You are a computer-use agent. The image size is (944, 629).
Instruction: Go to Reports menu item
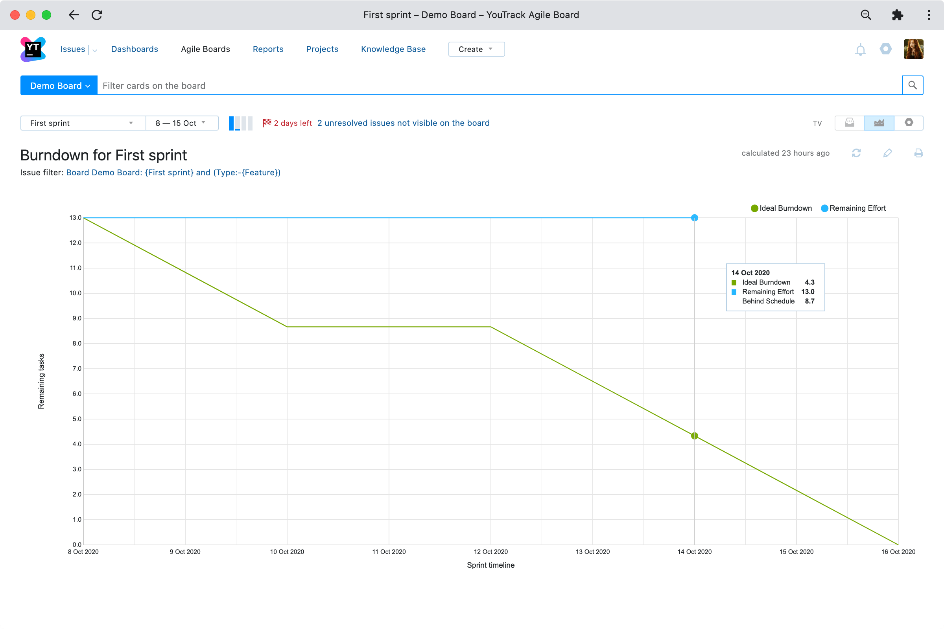tap(268, 49)
